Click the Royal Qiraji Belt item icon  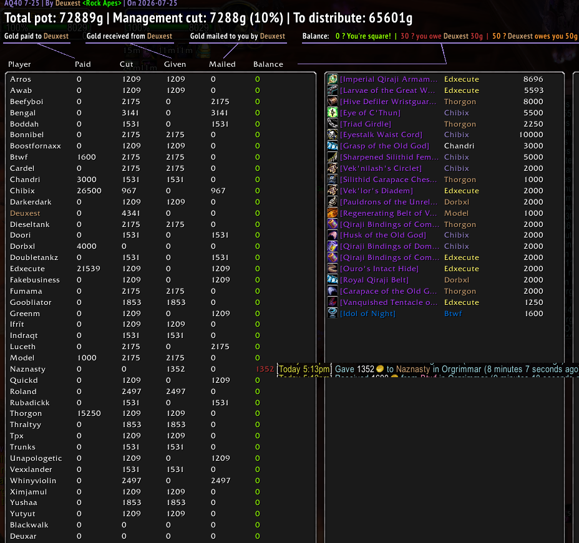click(333, 280)
